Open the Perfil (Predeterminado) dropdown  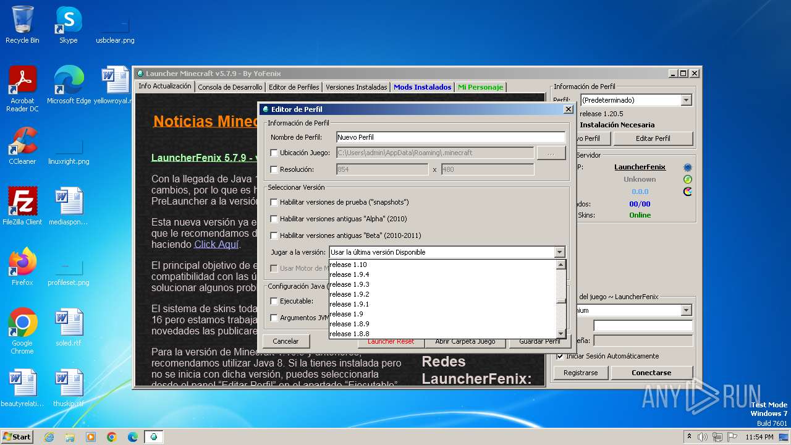[x=686, y=100]
